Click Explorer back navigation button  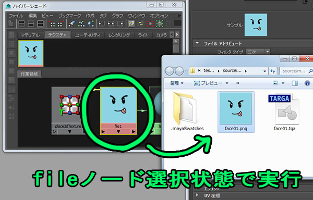169,71
